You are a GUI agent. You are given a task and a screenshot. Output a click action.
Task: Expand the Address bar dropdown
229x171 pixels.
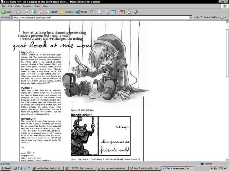(x=191, y=18)
